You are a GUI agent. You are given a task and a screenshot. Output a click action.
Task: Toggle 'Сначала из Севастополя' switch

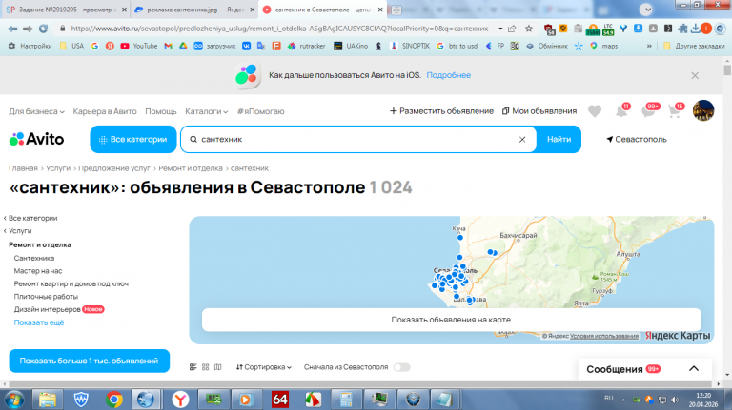[x=401, y=367]
